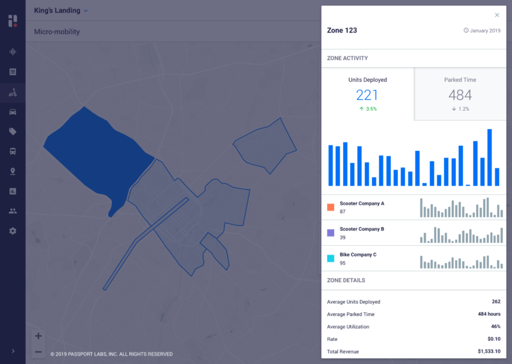Zoom in on the map with the plus button
The height and width of the screenshot is (364, 512).
(38, 336)
